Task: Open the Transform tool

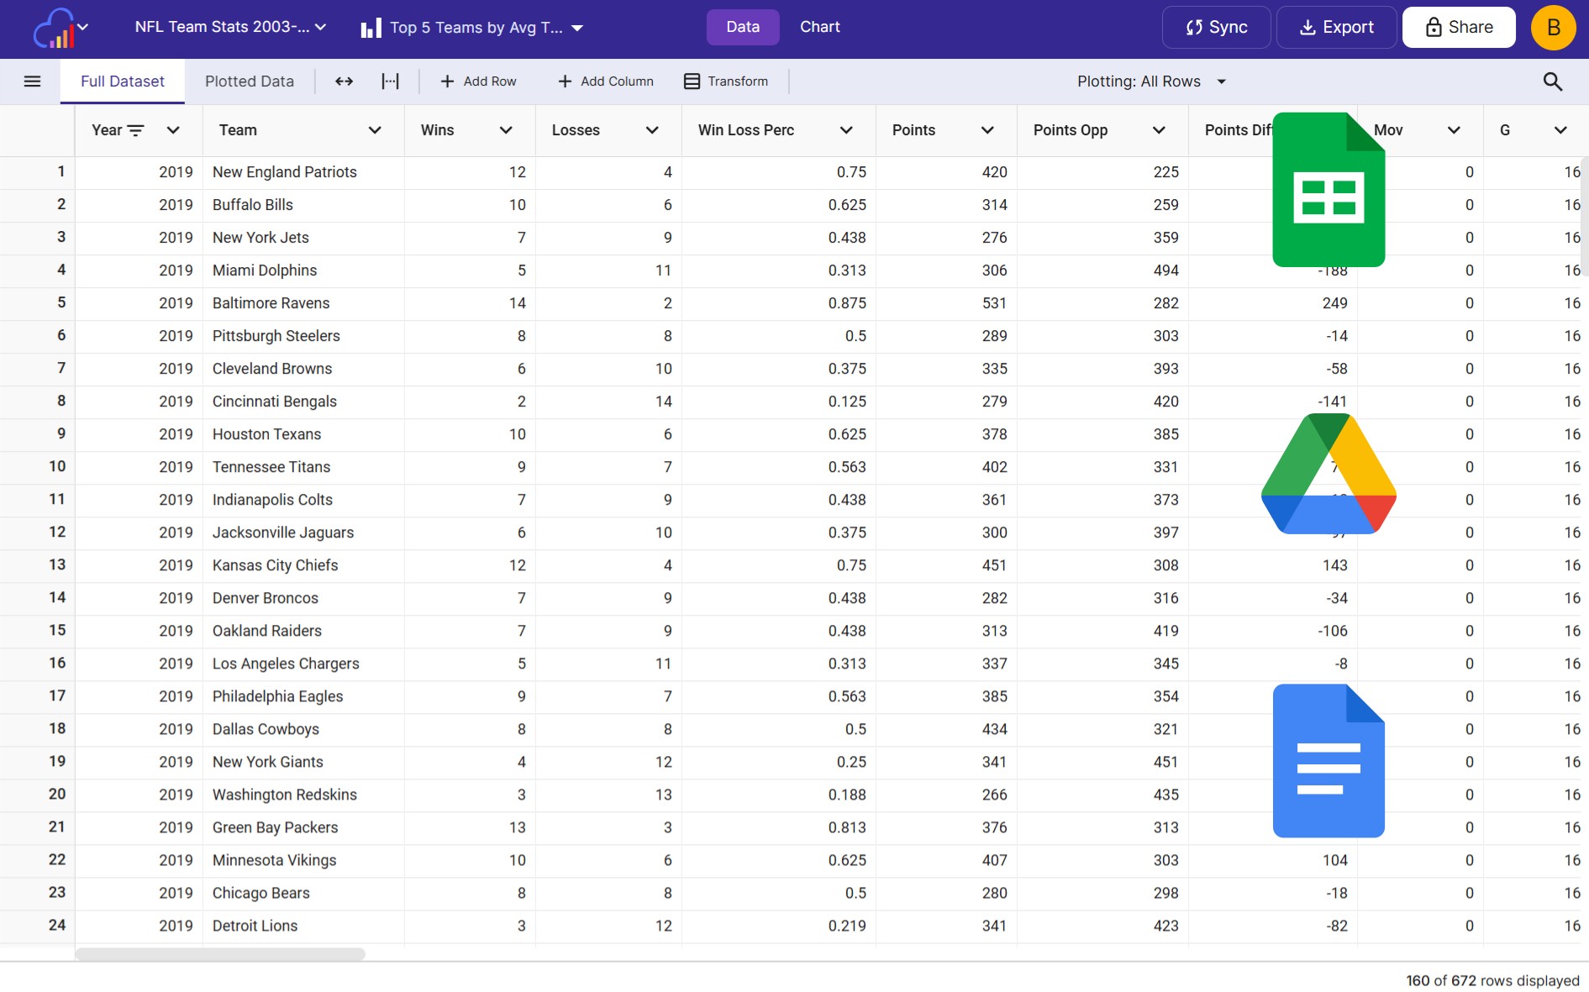Action: click(726, 81)
